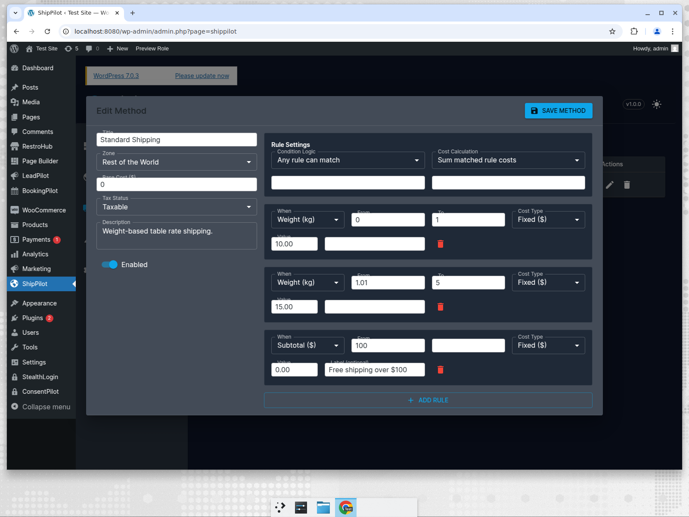Delete the Free shipping over $100 rule
Image resolution: width=689 pixels, height=517 pixels.
pos(441,370)
